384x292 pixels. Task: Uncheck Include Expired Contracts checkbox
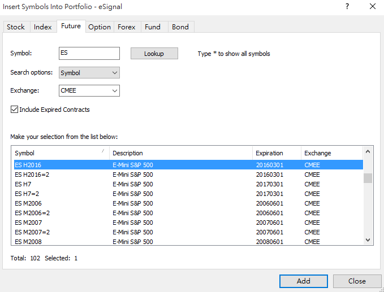[14, 110]
